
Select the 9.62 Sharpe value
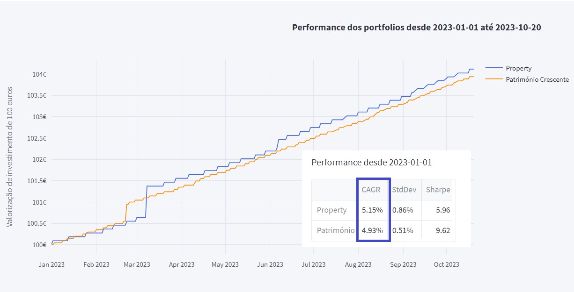click(442, 230)
